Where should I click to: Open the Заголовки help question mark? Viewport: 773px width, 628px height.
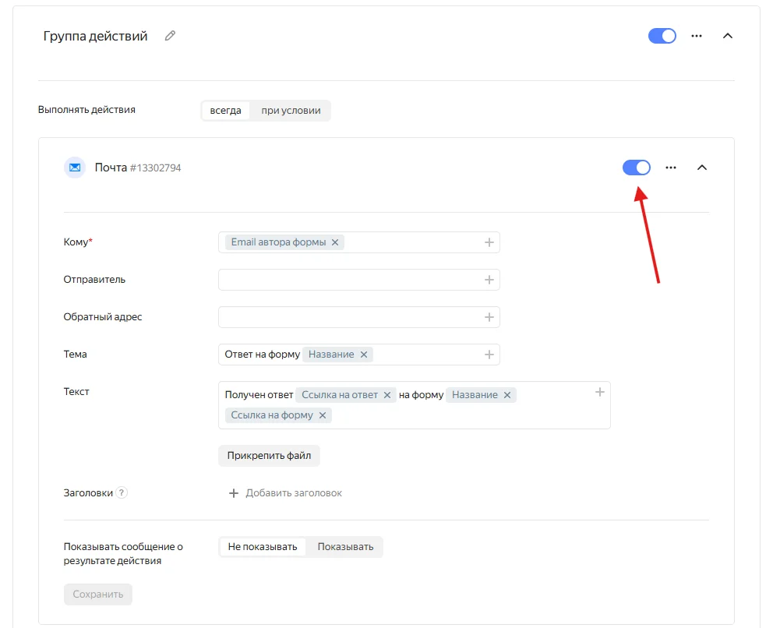122,493
